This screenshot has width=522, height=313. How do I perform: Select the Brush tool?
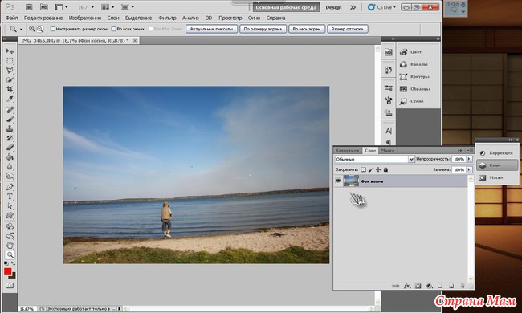pos(10,119)
